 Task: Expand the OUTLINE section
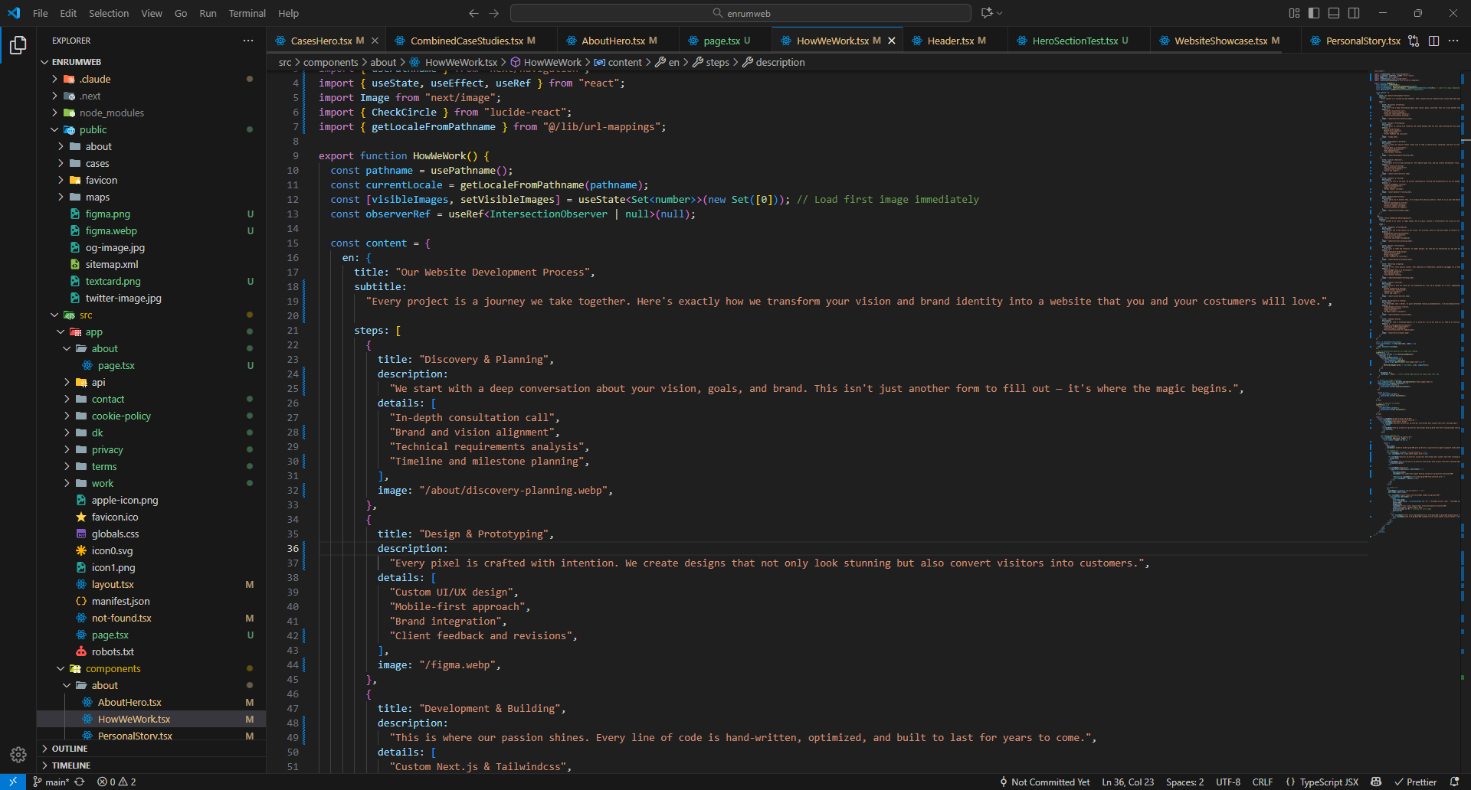70,749
